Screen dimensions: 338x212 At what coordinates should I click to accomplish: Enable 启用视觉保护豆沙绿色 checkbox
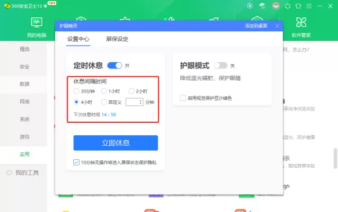[x=183, y=98]
